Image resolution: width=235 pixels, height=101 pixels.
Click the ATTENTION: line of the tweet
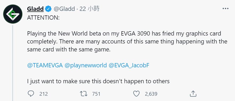(x=43, y=18)
